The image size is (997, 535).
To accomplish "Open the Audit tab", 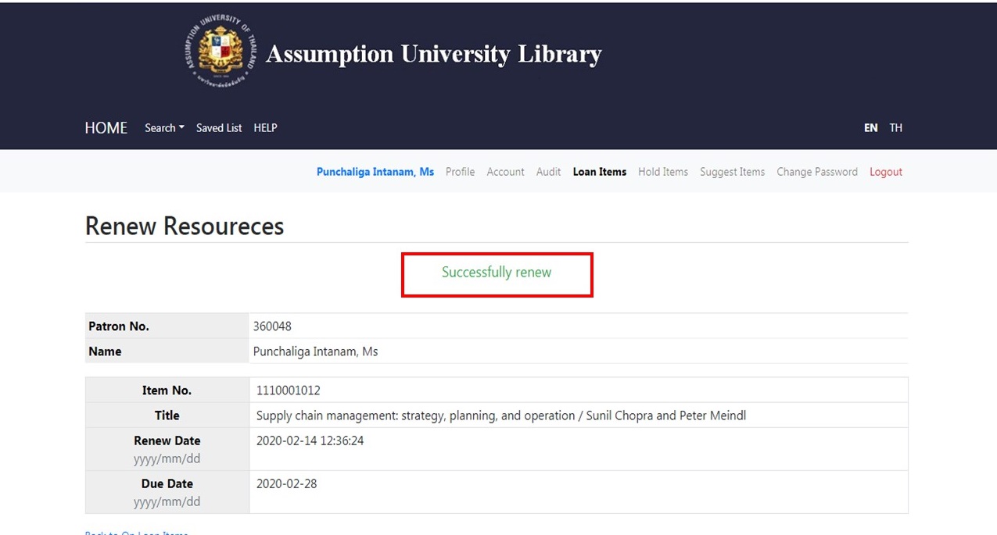I will click(548, 172).
